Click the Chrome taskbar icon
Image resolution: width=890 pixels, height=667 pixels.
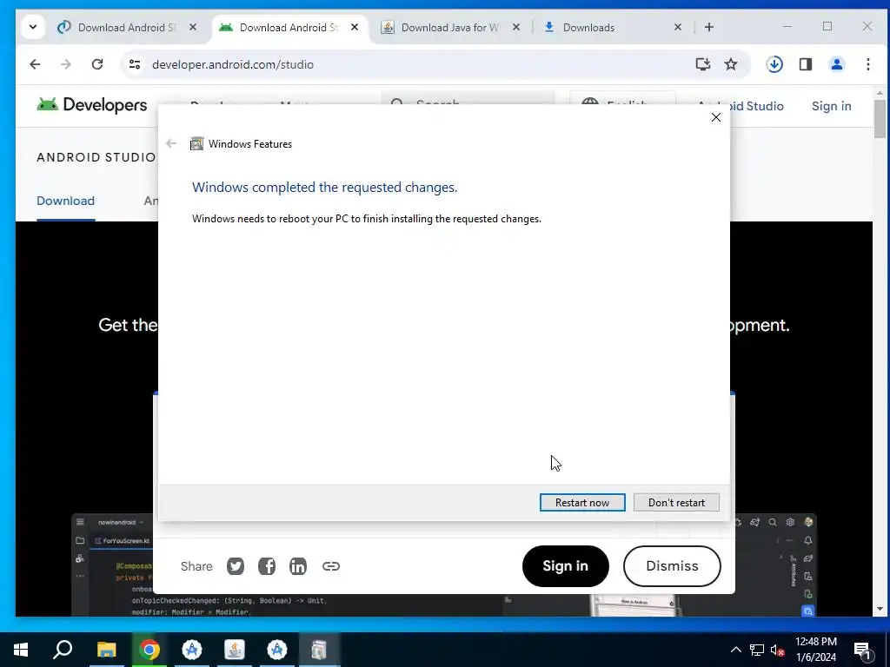point(149,650)
